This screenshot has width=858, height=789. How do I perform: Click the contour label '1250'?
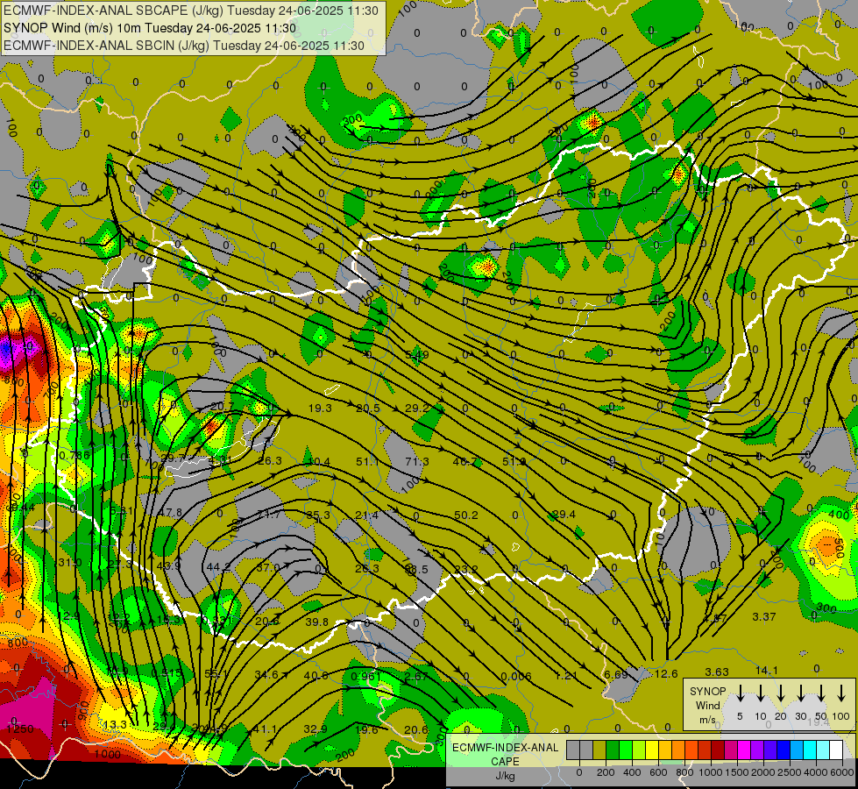tap(20, 729)
